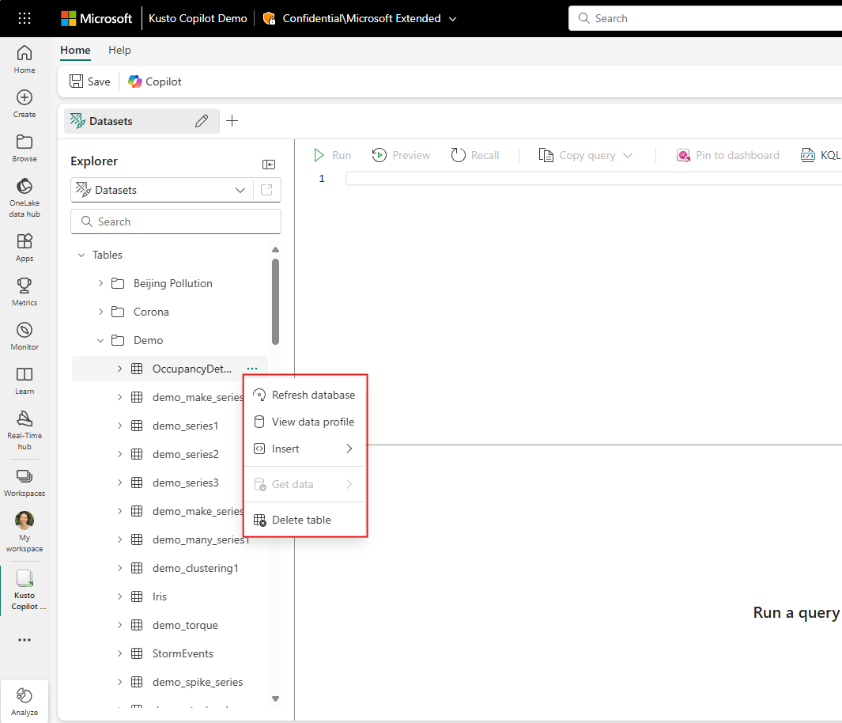
Task: Expand the StormEvents table node
Action: 119,653
